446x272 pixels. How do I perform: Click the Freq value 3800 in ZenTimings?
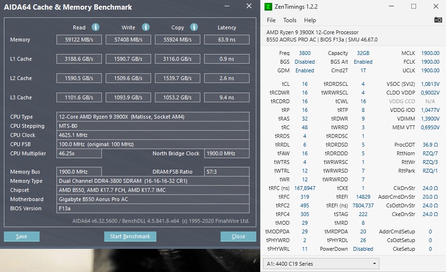pos(305,53)
